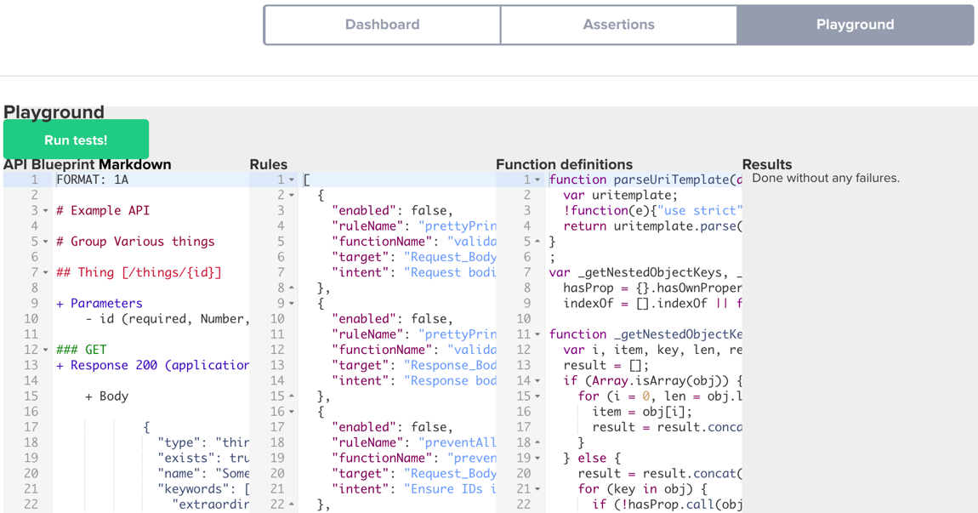
Task: Click the 'Rules' column heading
Action: tap(269, 165)
